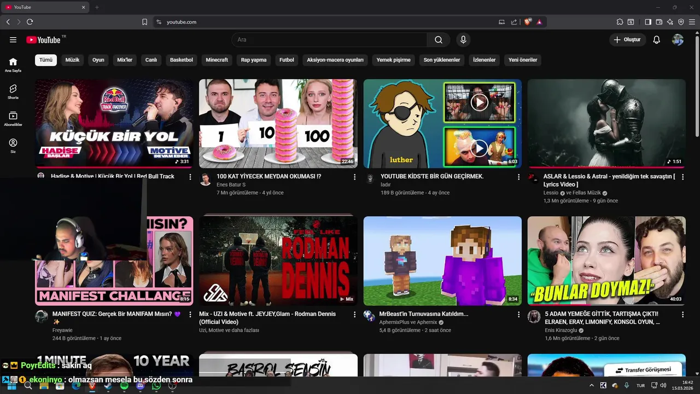700x394 pixels.
Task: Go back with the browser back arrow
Action: coord(8,22)
